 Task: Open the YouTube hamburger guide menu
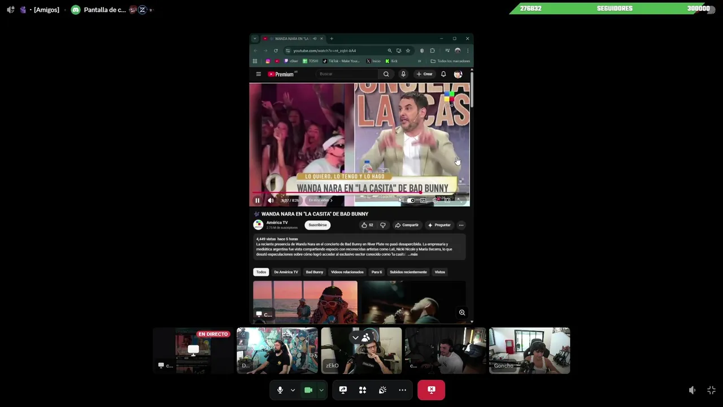click(258, 74)
